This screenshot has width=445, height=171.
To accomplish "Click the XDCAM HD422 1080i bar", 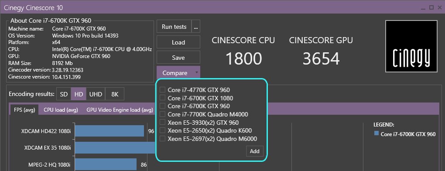I will point(110,131).
